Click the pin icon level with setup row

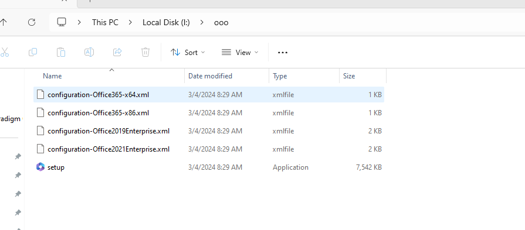tap(18, 175)
